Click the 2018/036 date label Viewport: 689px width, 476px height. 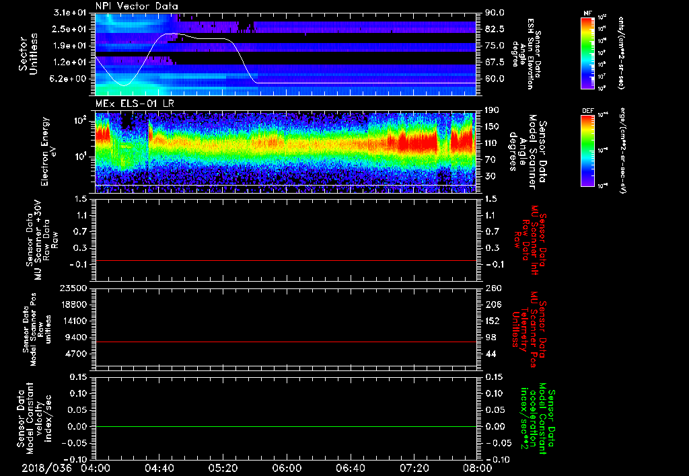pyautogui.click(x=48, y=467)
